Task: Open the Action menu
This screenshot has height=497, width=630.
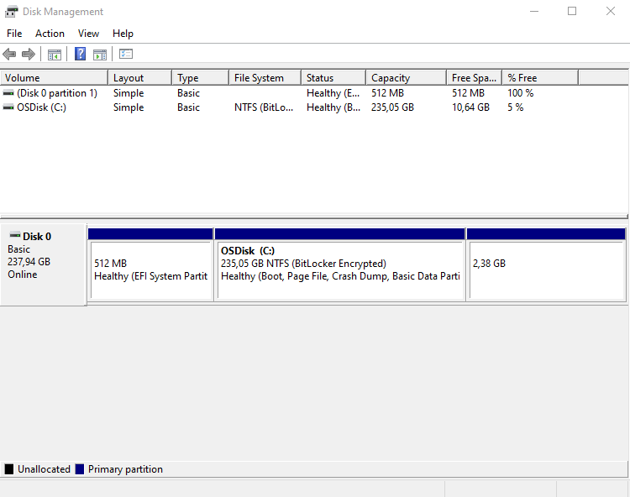Action: click(50, 34)
